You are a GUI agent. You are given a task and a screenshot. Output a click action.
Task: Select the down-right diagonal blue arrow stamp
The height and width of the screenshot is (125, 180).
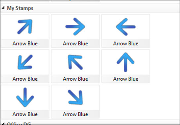75,97
